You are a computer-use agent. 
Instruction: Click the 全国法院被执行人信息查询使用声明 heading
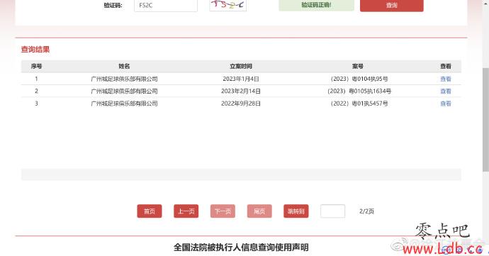pyautogui.click(x=241, y=247)
